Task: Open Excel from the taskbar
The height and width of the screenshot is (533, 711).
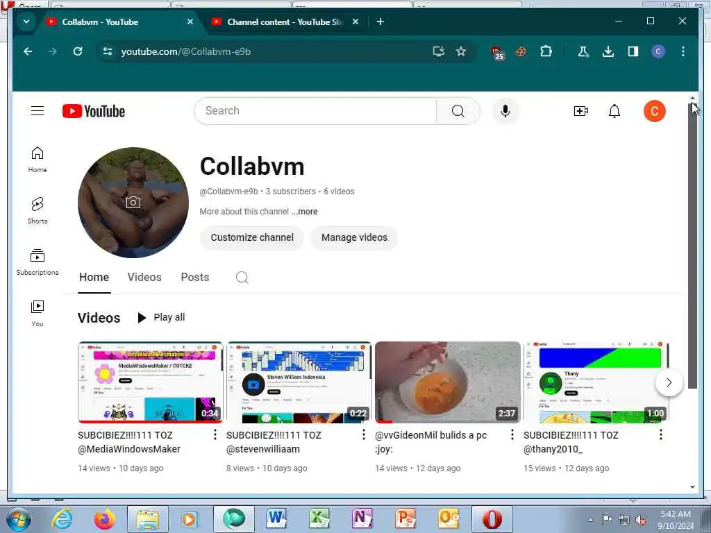Action: pos(319,520)
